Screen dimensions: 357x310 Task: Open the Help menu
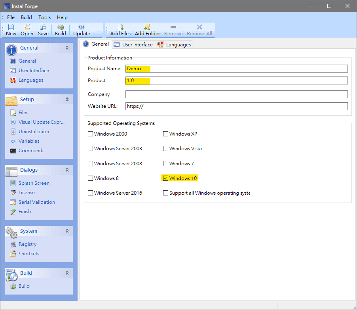click(x=62, y=17)
